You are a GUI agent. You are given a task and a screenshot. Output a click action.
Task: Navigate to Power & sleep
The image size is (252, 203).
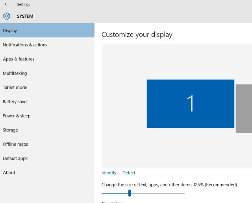[x=17, y=116]
